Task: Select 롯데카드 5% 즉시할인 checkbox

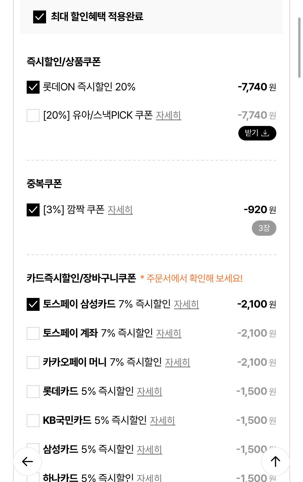Action: pyautogui.click(x=33, y=391)
